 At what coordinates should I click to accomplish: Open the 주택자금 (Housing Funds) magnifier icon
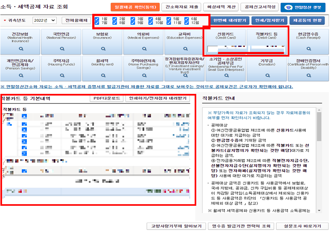62,75
